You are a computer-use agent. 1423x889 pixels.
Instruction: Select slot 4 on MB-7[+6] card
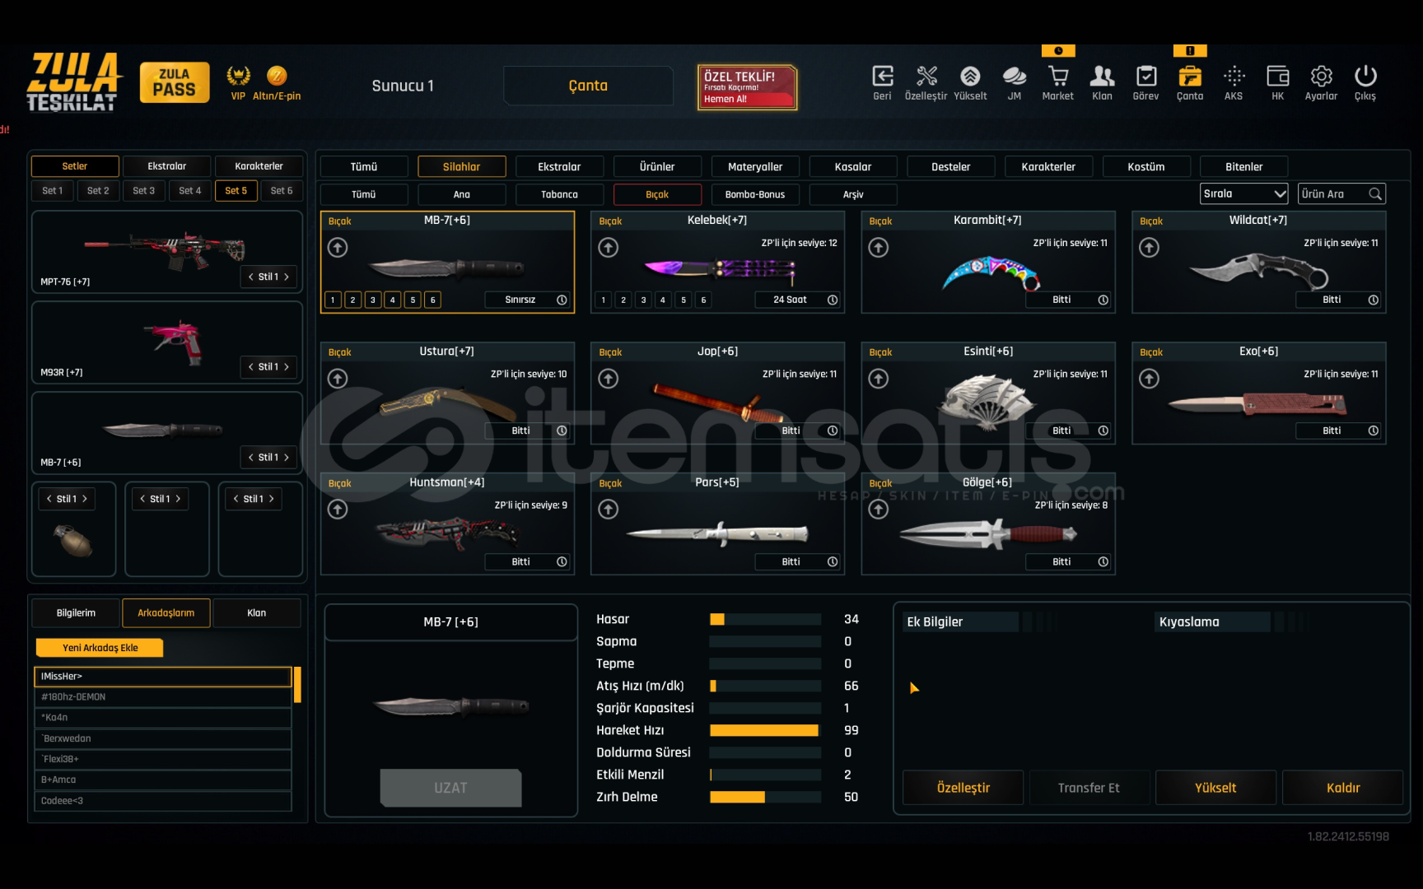(x=393, y=300)
